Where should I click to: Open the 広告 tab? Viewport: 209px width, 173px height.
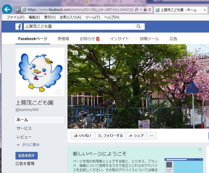(173, 39)
